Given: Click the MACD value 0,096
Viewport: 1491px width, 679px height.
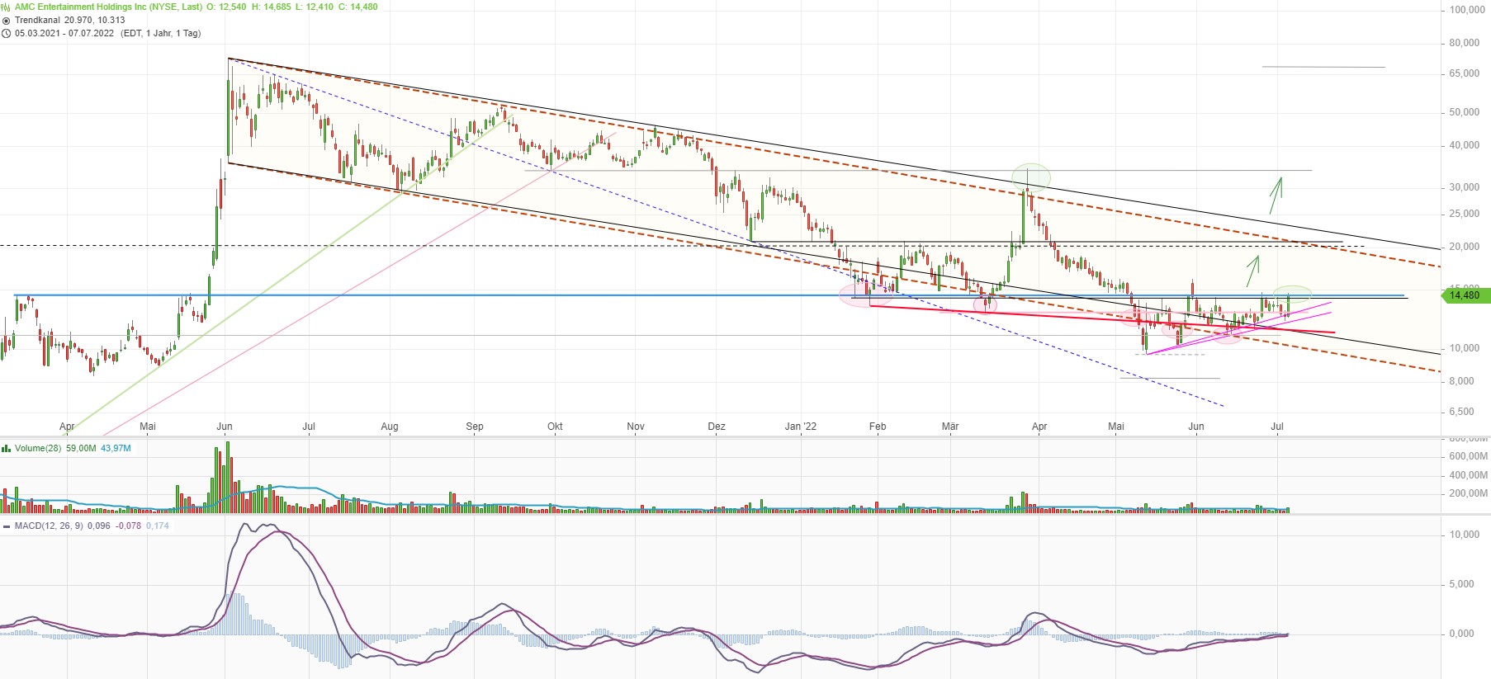Looking at the screenshot, I should click(98, 526).
